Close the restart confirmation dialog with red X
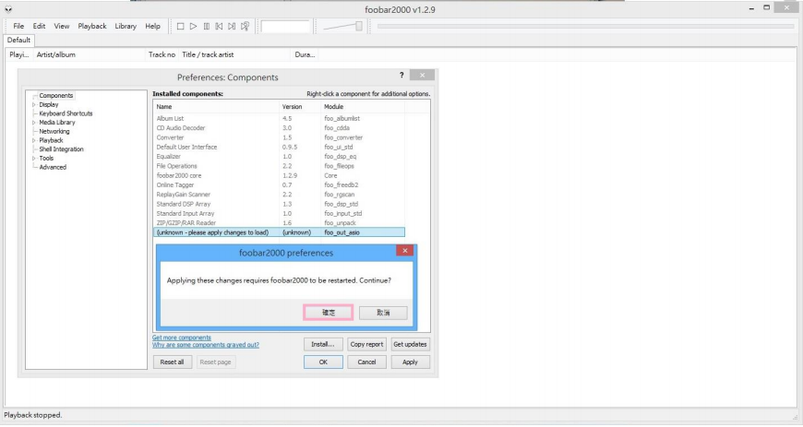This screenshot has height=427, width=803. [404, 250]
